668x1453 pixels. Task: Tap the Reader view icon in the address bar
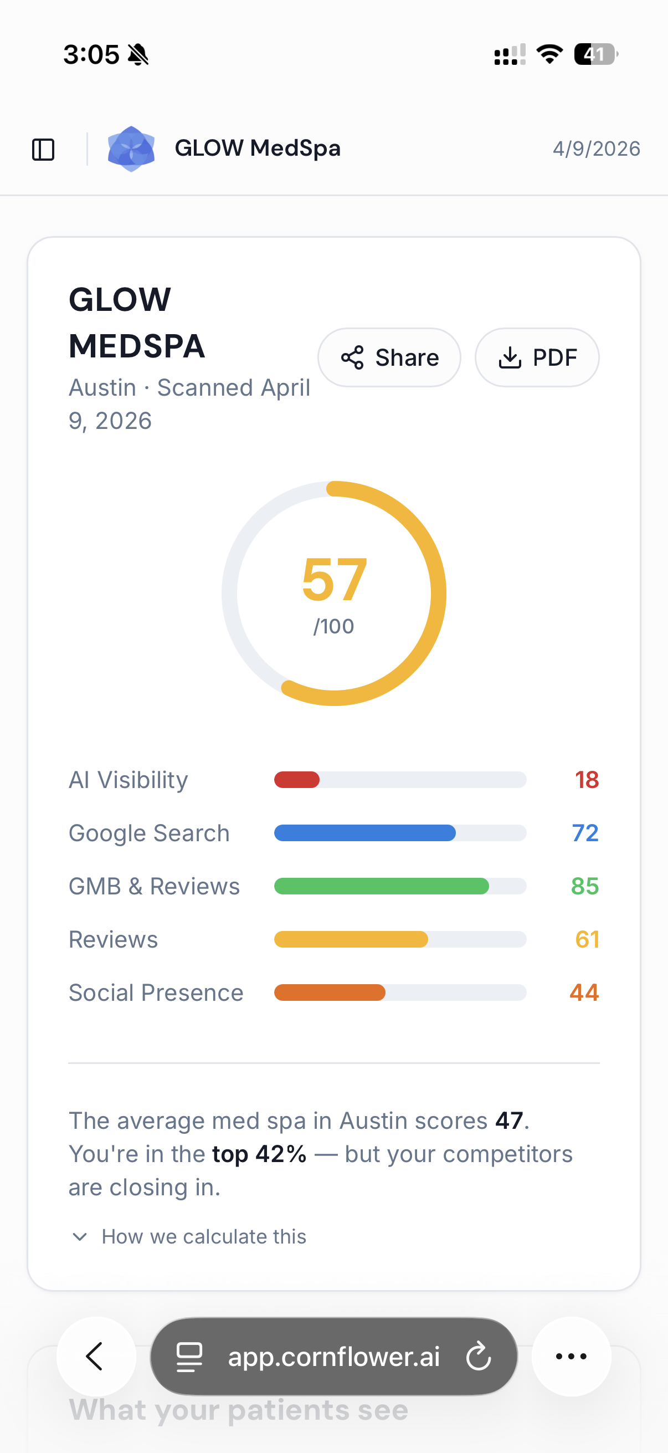(191, 1357)
